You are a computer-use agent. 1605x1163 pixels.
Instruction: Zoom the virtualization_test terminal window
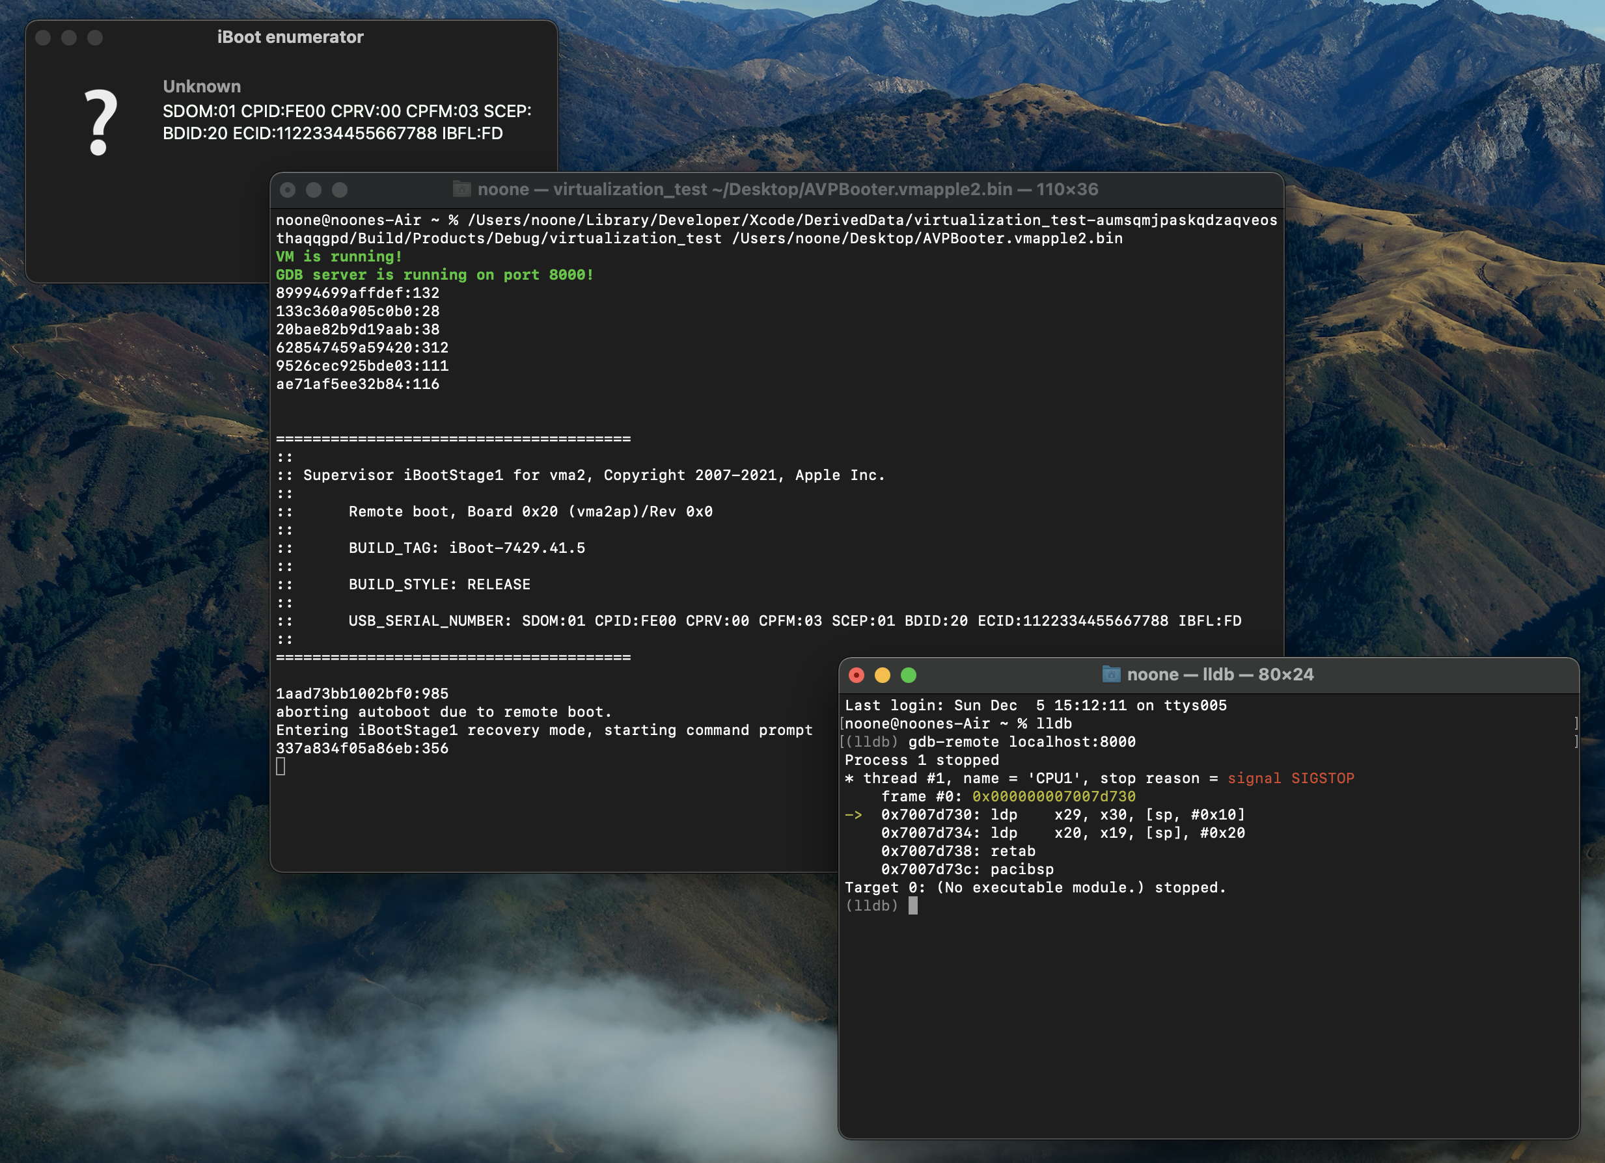tap(340, 189)
